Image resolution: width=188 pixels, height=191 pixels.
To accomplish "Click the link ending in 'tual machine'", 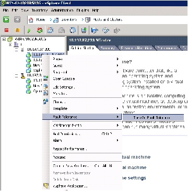I will click(x=136, y=157).
